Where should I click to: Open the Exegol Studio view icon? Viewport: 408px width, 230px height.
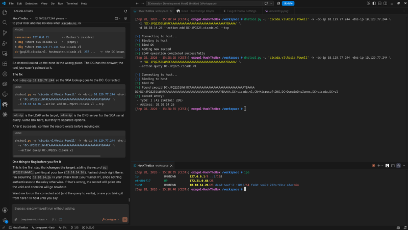(x=5, y=105)
